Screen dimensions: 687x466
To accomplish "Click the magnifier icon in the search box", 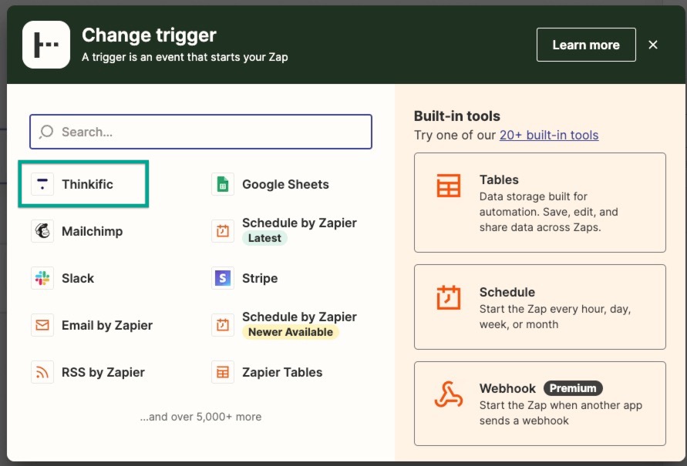I will point(46,132).
